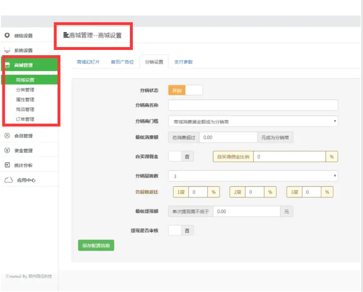Switch to the 支付参数 tab
This screenshot has height=292, width=363.
pyautogui.click(x=183, y=62)
